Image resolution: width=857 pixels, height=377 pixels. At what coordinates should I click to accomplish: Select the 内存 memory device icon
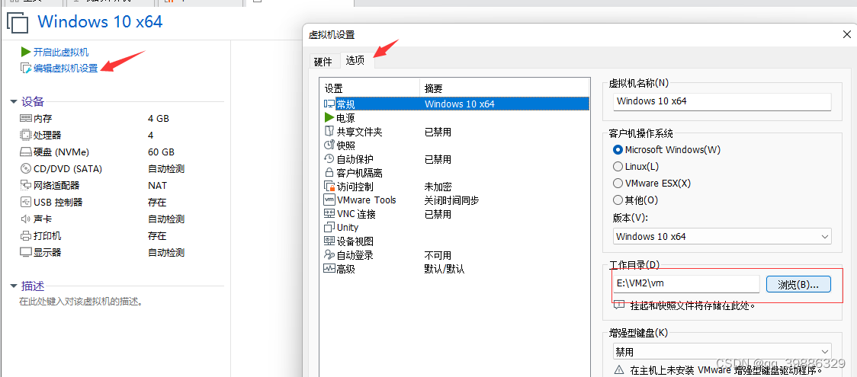pos(26,118)
